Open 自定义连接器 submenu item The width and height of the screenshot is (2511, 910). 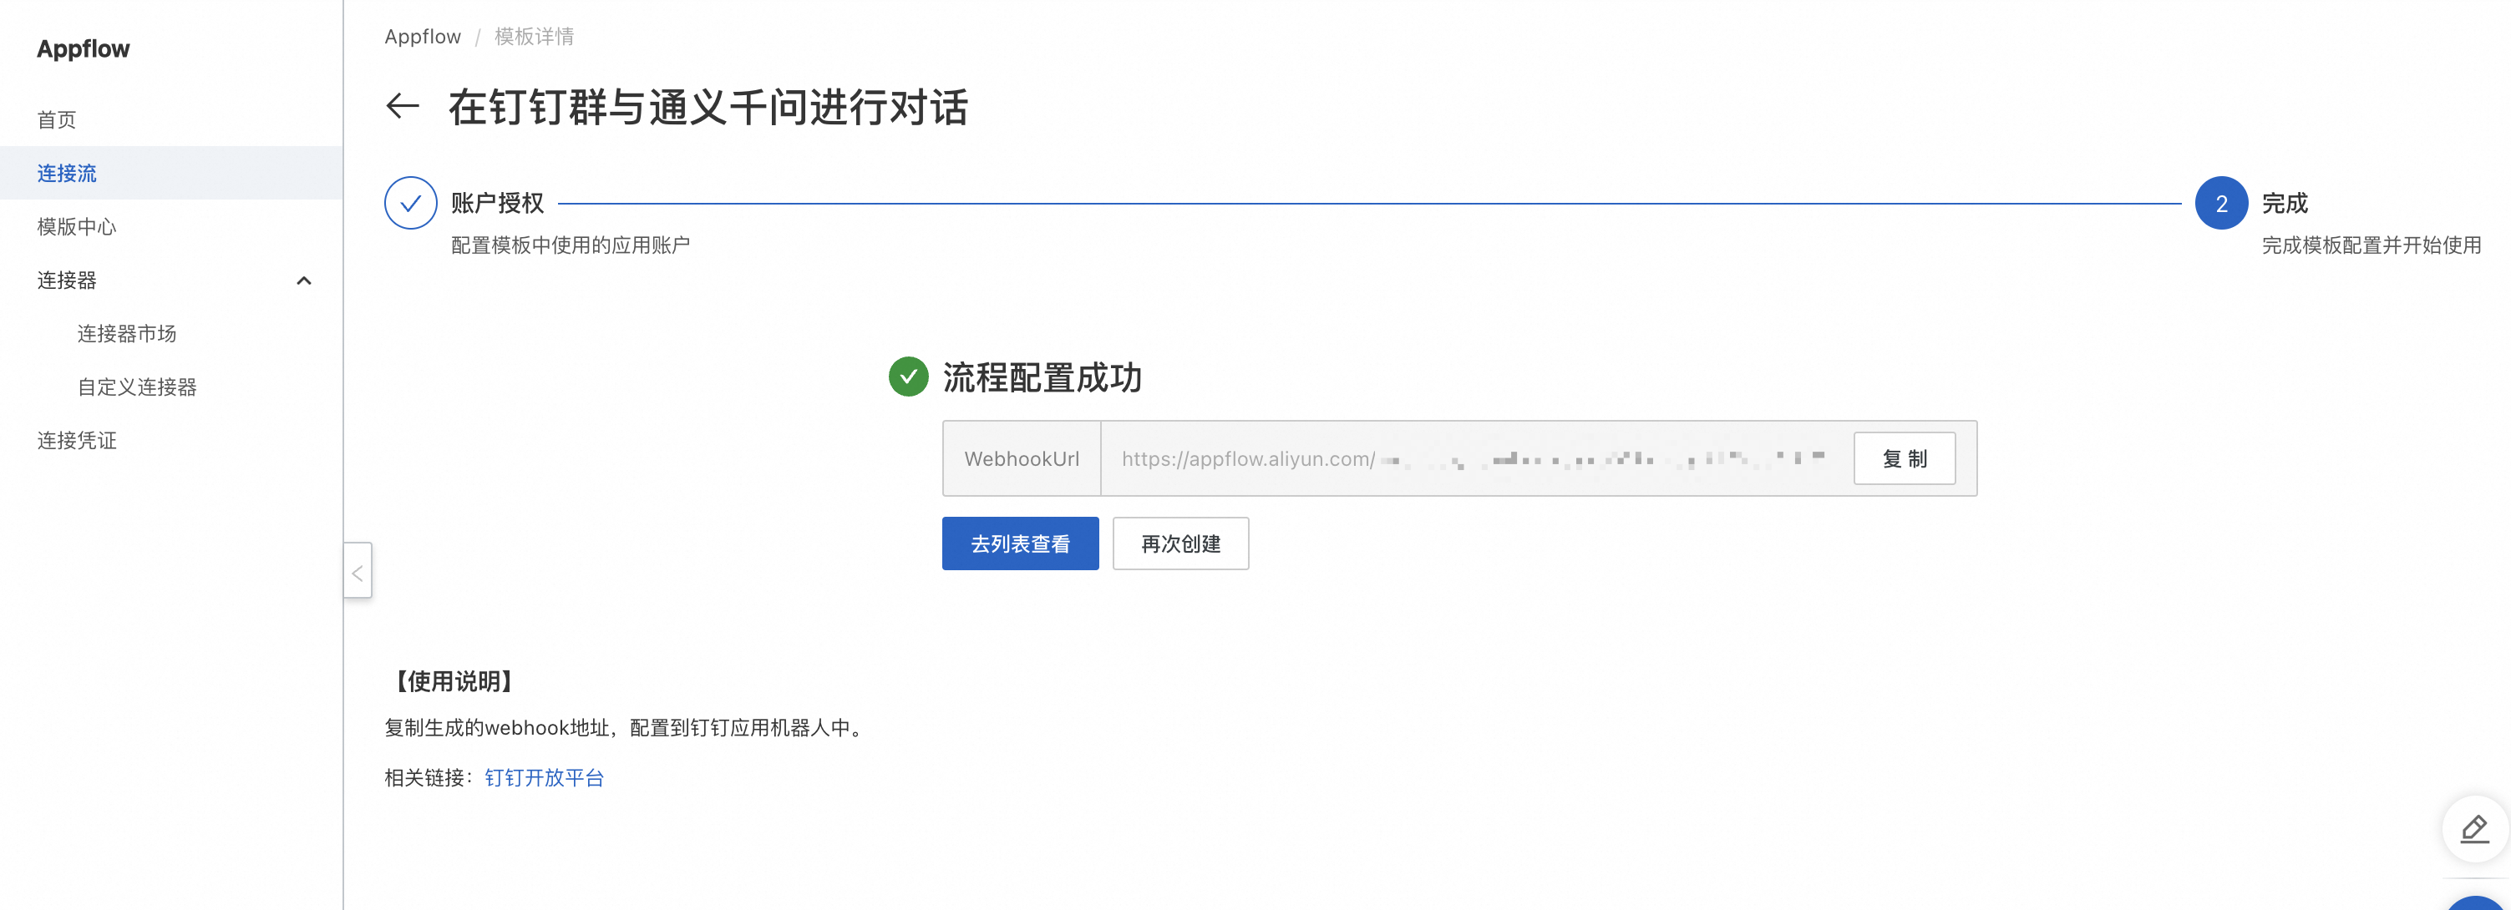click(136, 387)
